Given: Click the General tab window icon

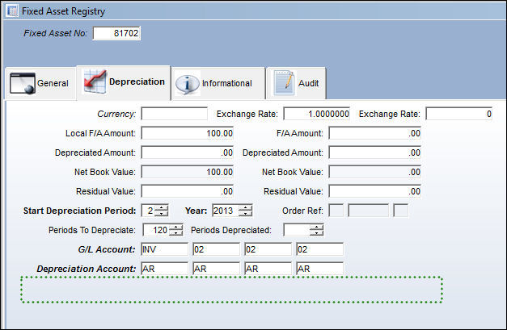Looking at the screenshot, I should [23, 83].
